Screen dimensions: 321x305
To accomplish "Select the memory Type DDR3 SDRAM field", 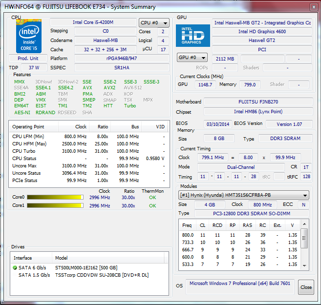I will pos(285,139).
